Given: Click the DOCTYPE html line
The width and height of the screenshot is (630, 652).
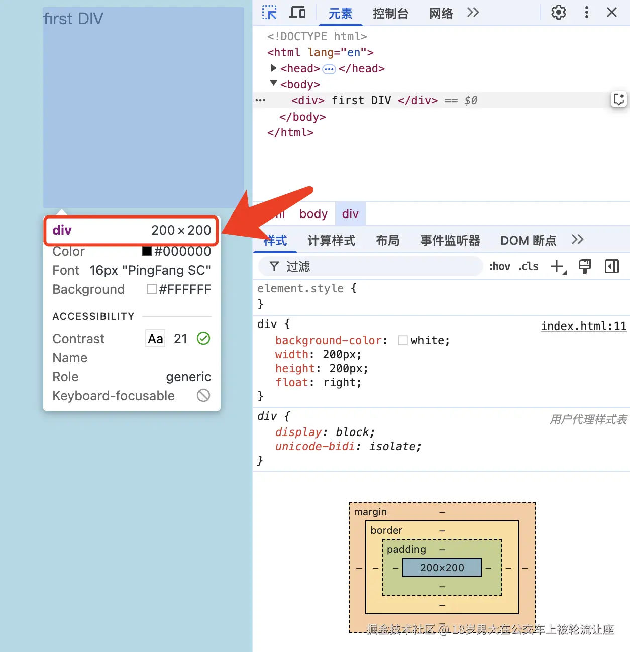Looking at the screenshot, I should pyautogui.click(x=317, y=36).
